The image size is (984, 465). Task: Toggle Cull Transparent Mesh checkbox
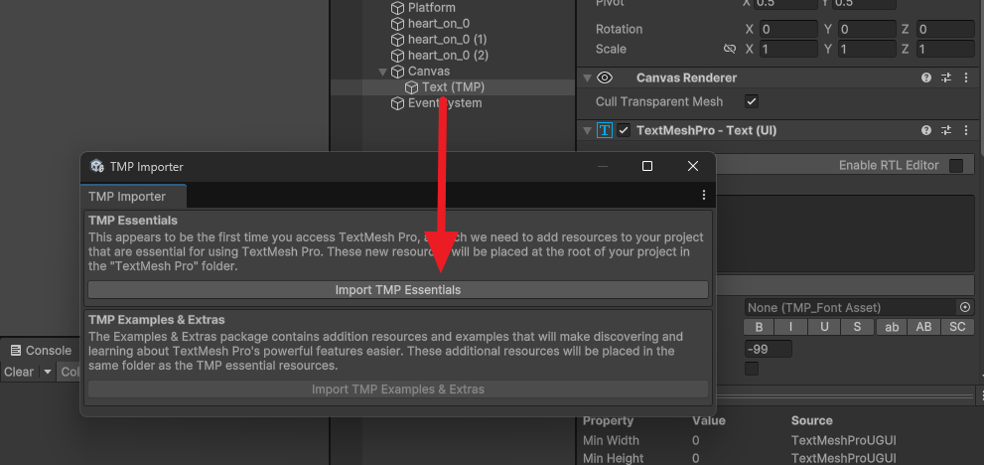pyautogui.click(x=751, y=101)
